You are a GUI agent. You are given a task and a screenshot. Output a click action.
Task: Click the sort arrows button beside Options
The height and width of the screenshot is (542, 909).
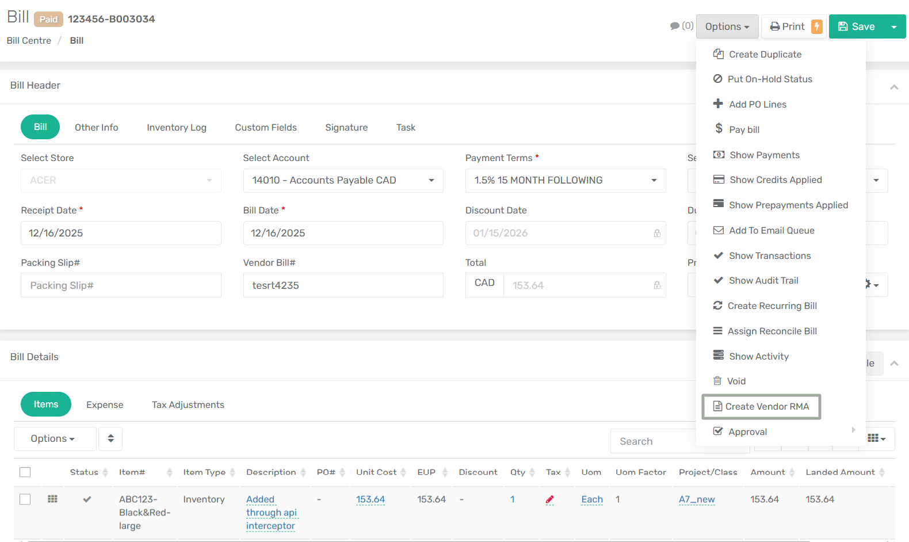coord(110,438)
